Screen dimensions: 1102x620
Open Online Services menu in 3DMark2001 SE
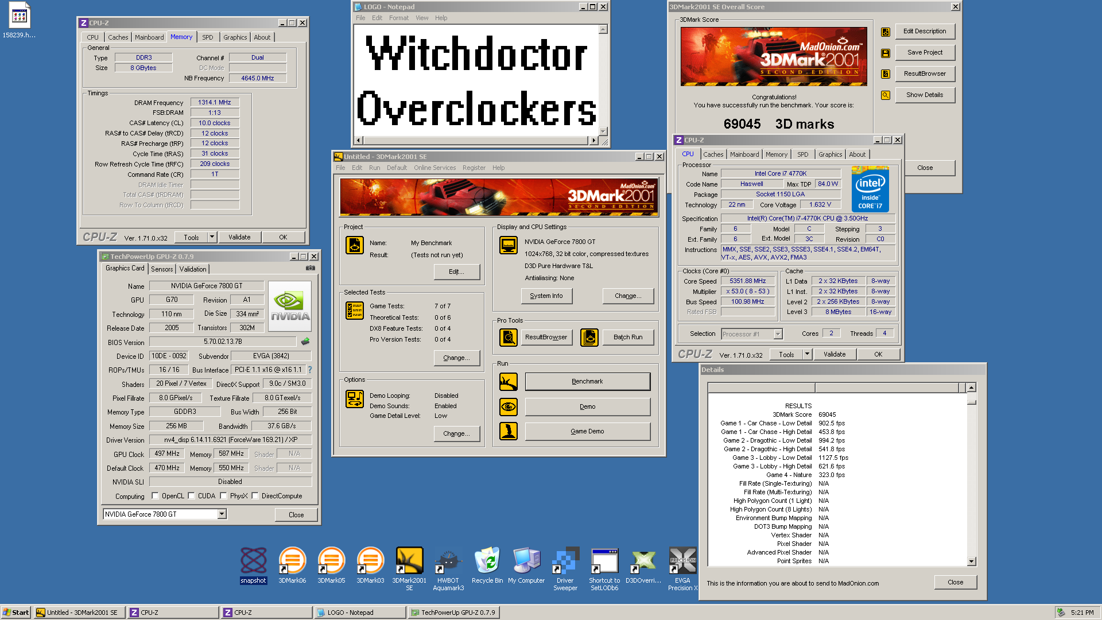435,168
